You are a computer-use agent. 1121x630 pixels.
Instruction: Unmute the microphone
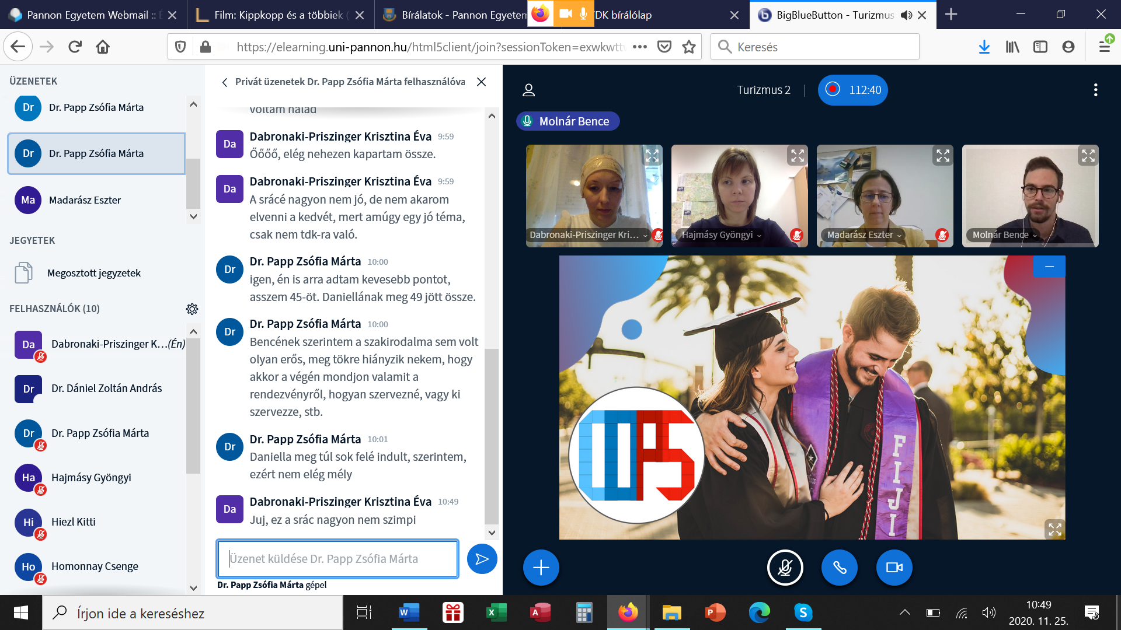point(785,567)
